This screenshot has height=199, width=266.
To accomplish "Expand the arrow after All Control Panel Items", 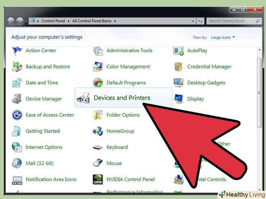I will click(115, 21).
